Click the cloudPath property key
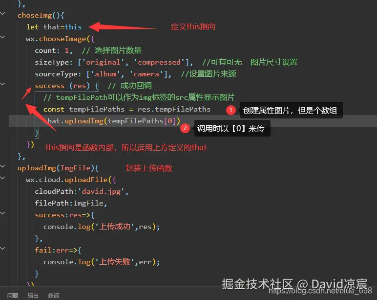 (x=54, y=191)
